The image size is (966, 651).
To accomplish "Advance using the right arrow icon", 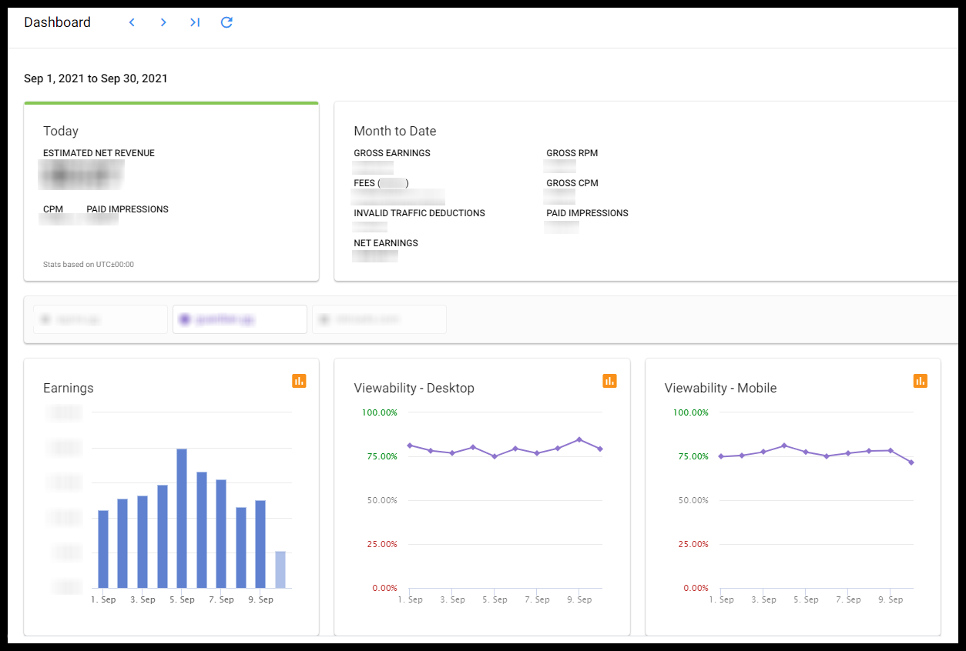I will click(x=163, y=22).
